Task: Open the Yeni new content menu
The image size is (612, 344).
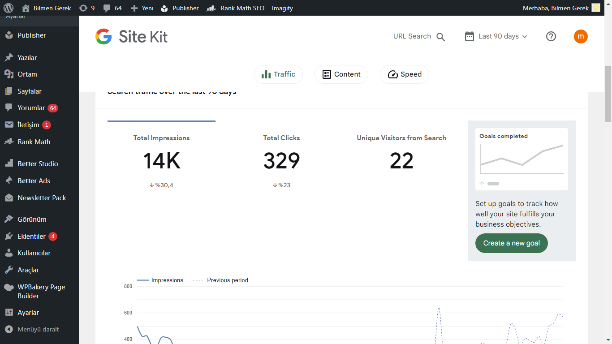Action: click(142, 8)
